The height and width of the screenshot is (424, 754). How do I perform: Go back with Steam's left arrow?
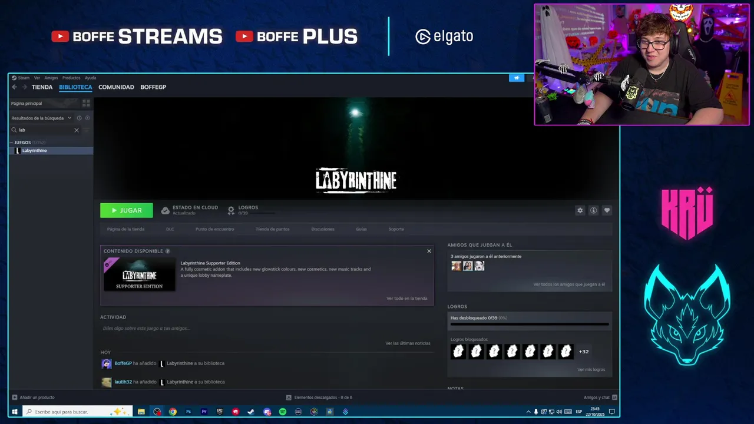[14, 87]
